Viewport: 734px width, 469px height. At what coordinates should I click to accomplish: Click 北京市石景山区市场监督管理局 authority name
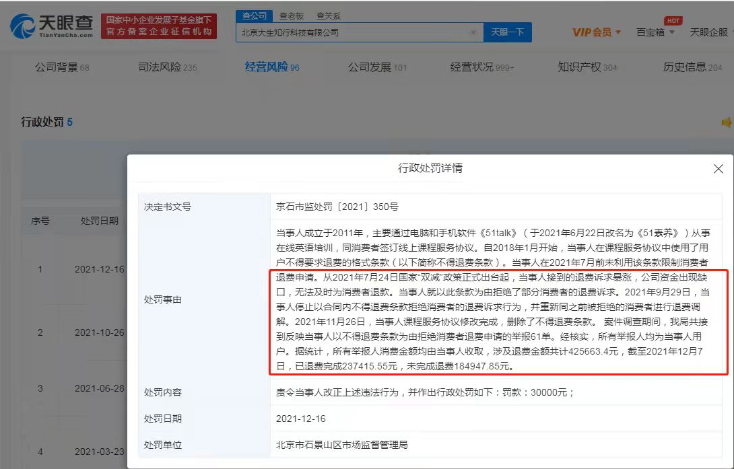pyautogui.click(x=341, y=445)
